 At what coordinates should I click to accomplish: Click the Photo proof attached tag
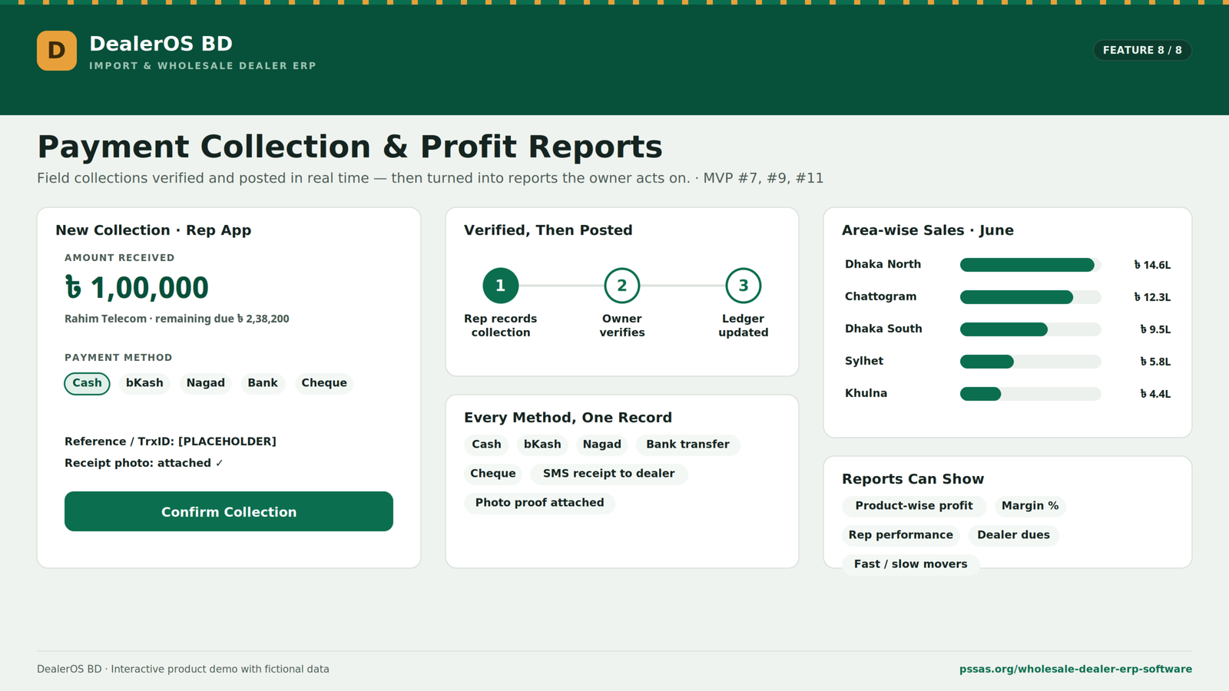point(539,503)
